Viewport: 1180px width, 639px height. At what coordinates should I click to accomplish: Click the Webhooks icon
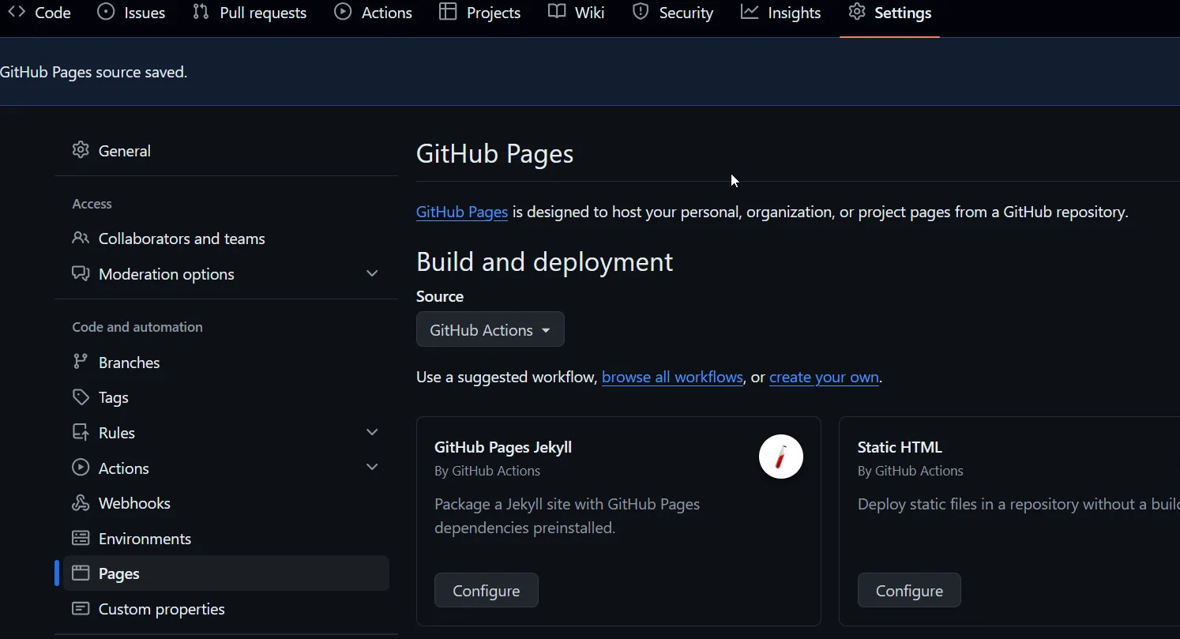click(x=81, y=503)
